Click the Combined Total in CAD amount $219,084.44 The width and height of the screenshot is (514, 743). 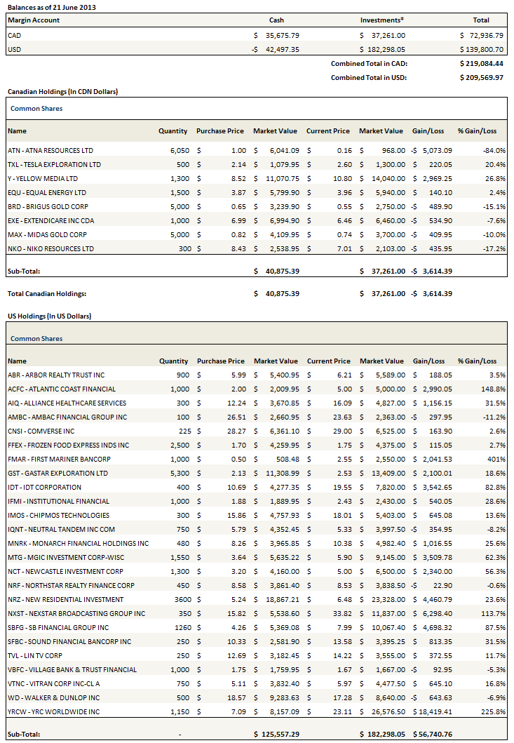pos(481,63)
